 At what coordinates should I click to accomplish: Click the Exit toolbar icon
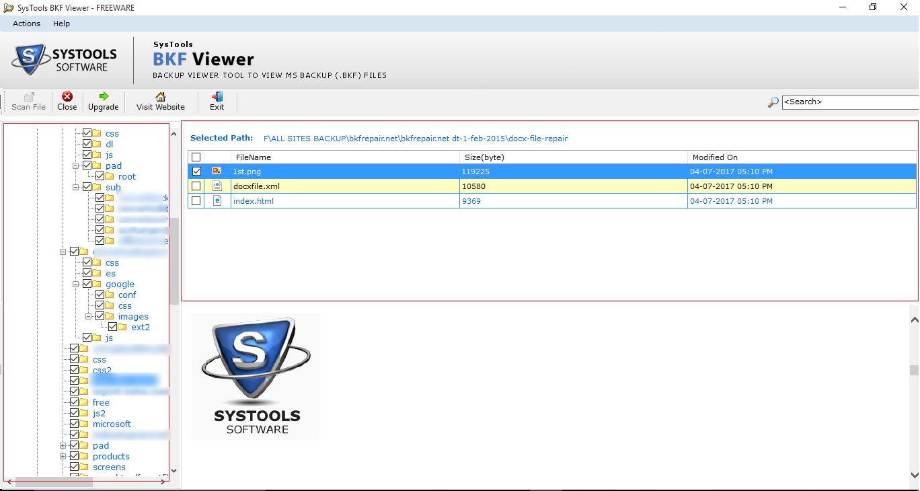216,101
